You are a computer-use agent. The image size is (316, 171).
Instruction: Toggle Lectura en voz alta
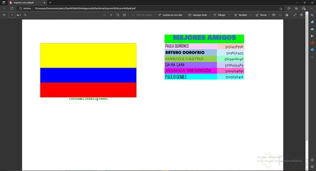coord(170,15)
